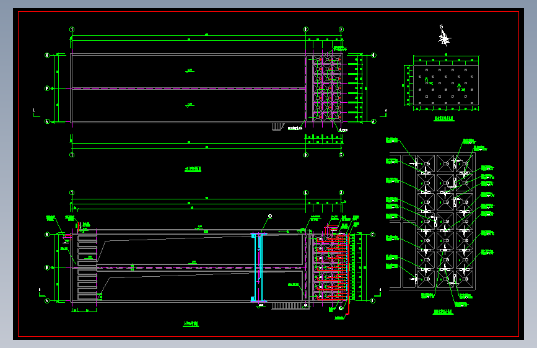
Task: Select the stair symbol under the upper plan
Action: tap(278, 127)
